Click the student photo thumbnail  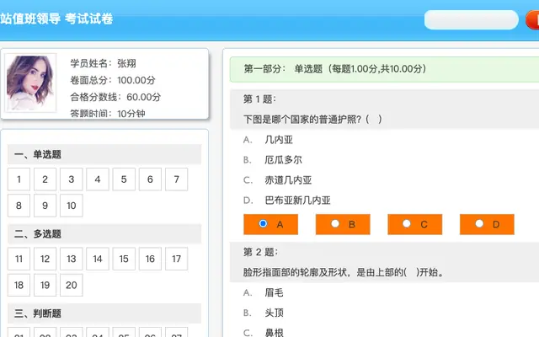coord(30,83)
